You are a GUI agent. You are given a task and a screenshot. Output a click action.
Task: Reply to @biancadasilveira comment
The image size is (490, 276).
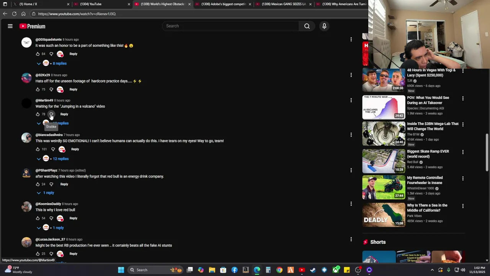[x=75, y=149]
